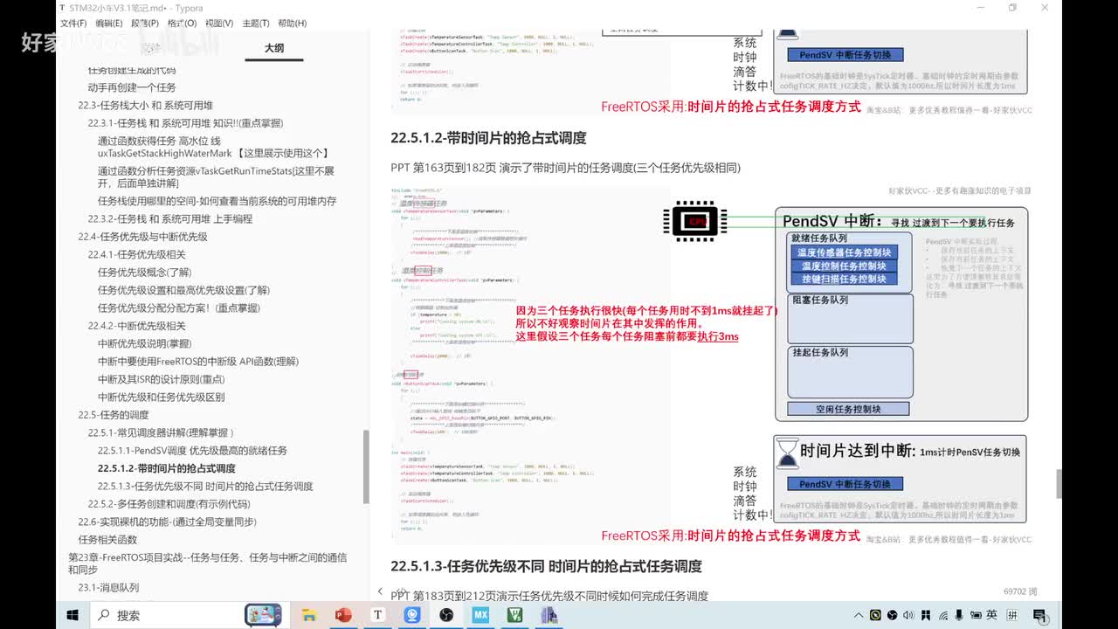Switch to the 大纲 outline tab
The image size is (1118, 629).
pyautogui.click(x=274, y=48)
